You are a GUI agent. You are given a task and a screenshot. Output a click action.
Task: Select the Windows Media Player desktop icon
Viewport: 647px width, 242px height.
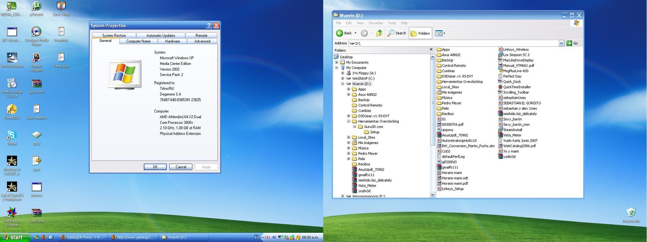click(36, 36)
